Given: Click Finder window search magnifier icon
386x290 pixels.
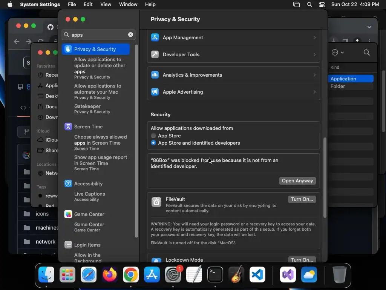Looking at the screenshot, I should (366, 52).
